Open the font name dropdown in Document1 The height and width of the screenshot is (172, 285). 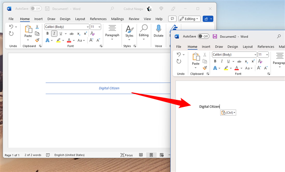[88, 27]
